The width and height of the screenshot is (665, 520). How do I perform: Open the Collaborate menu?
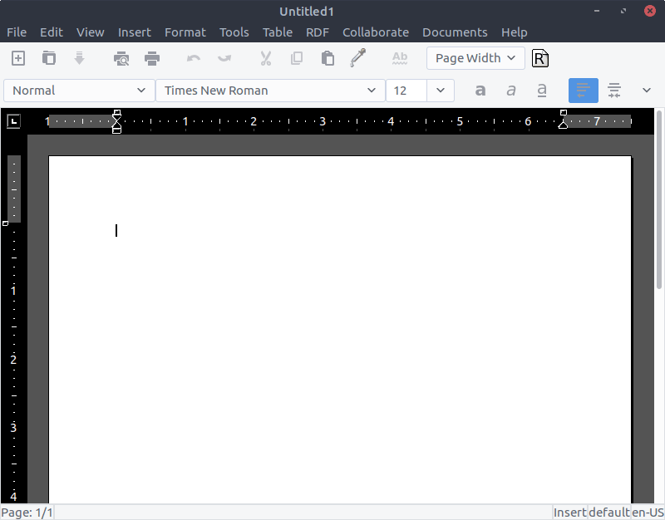375,32
